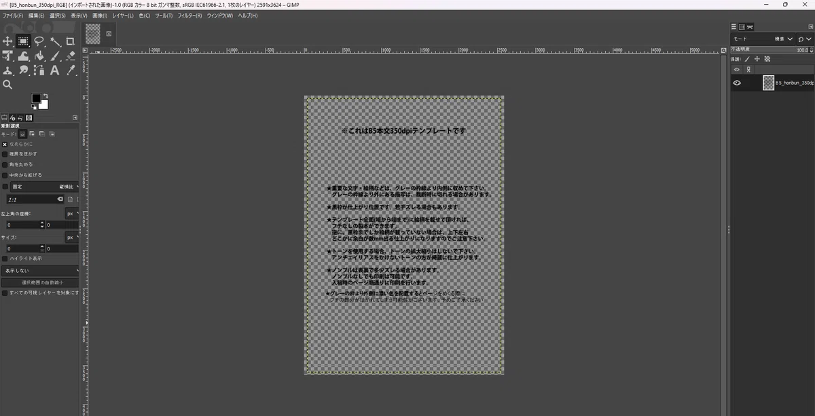Screen dimensions: 815x416
Task: Enable すべての可視レイヤーを対象 checkbox
Action: (x=5, y=292)
